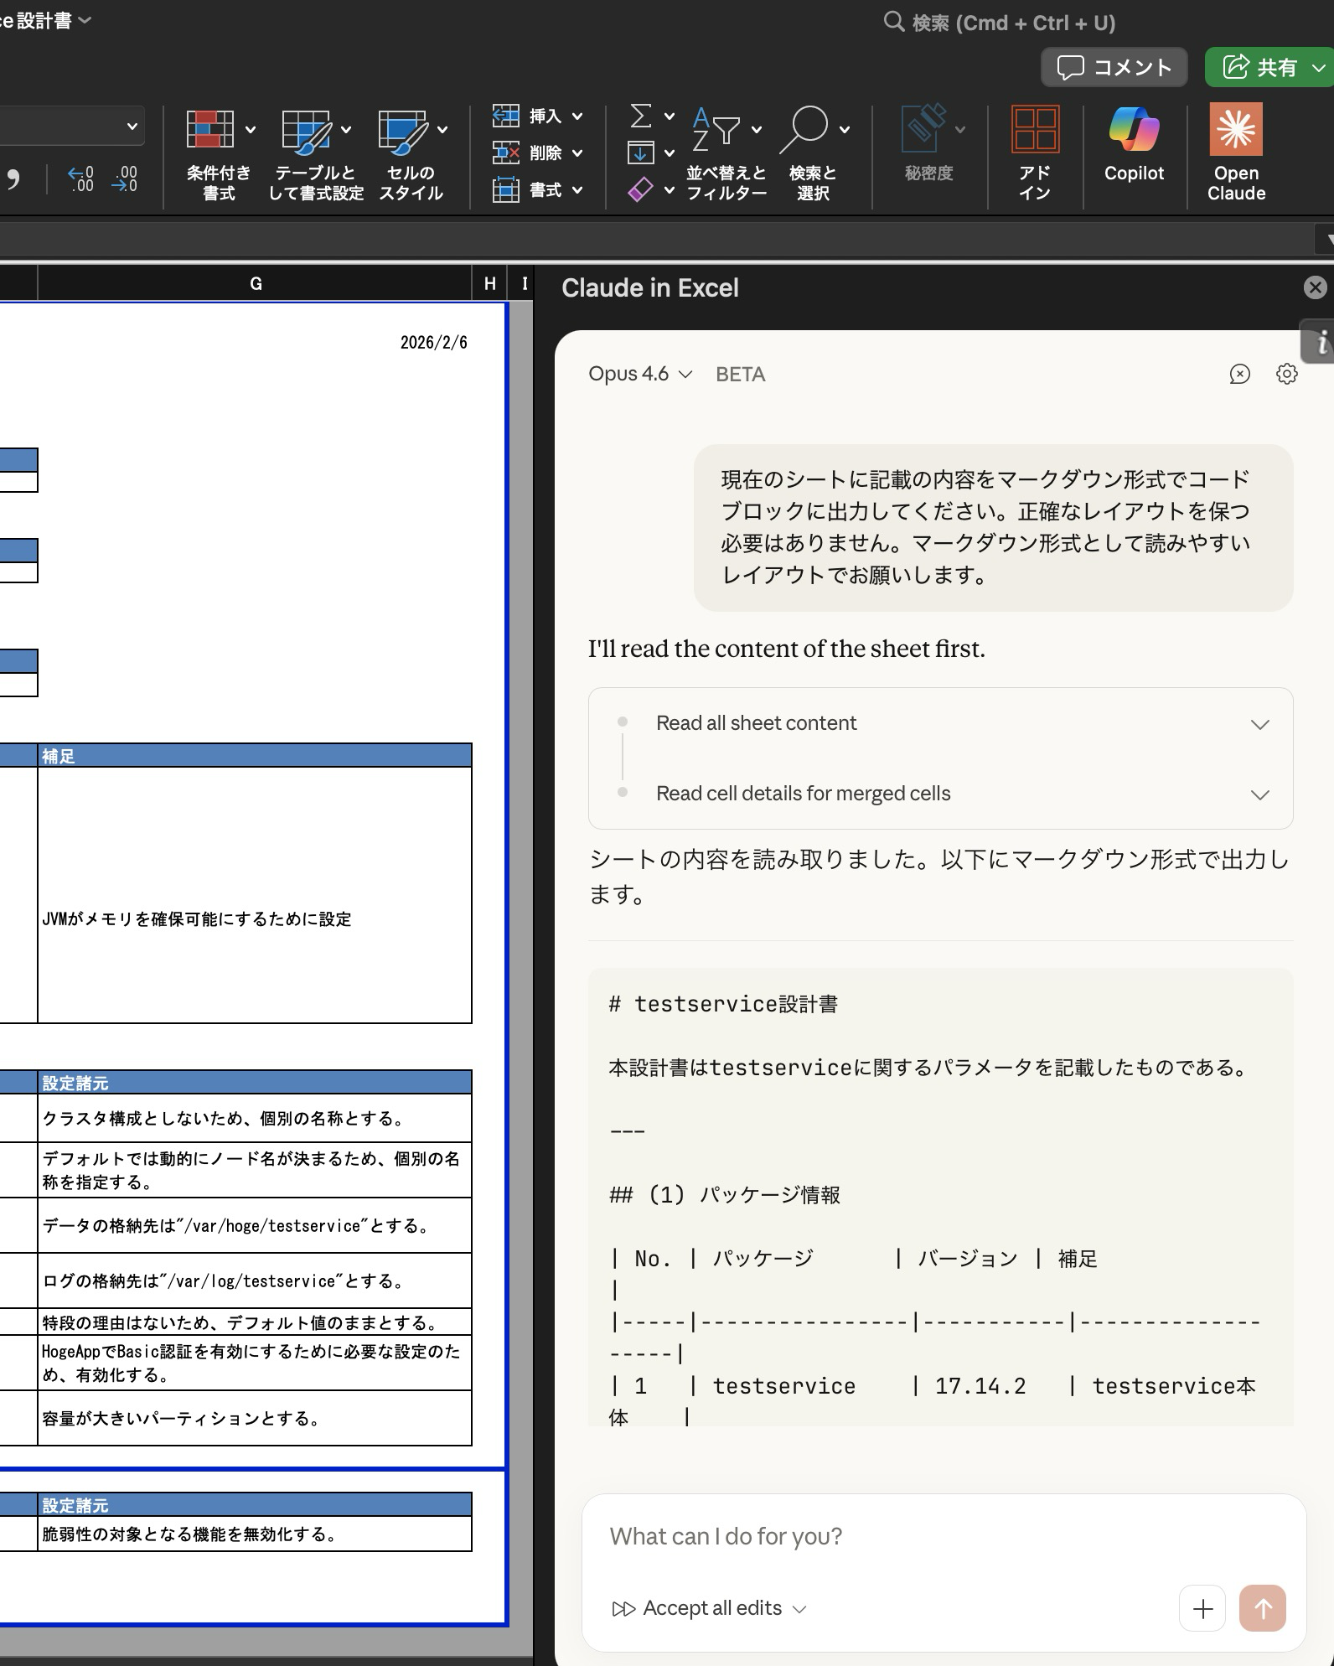Launch Copilot from the ribbon
Screen dimensions: 1334x1666
[1134, 144]
